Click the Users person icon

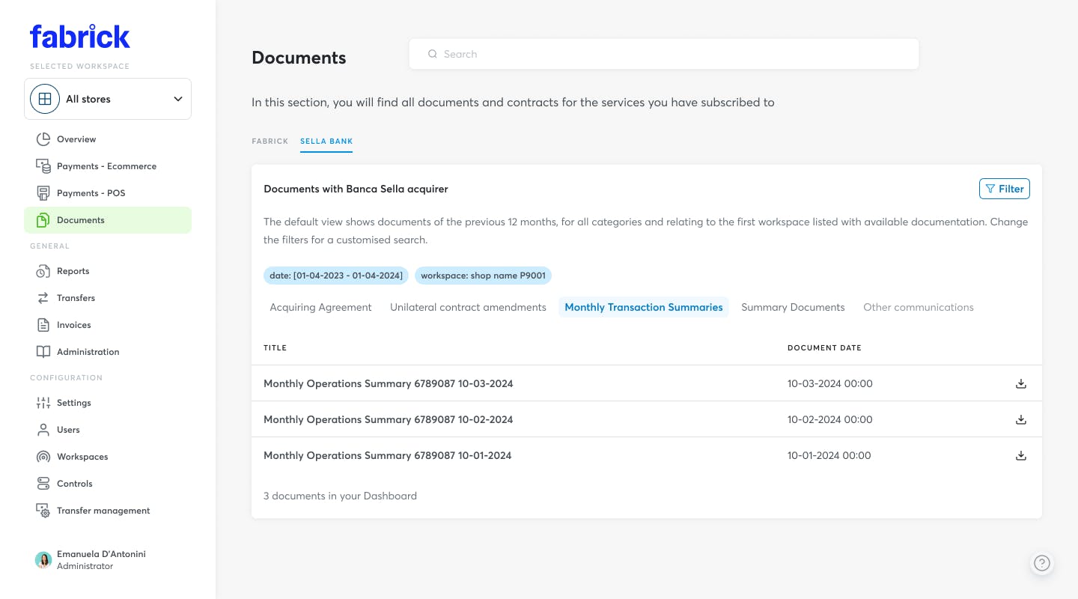point(43,430)
